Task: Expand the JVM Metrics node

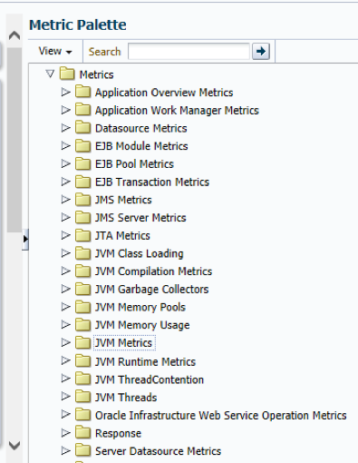Action: coord(65,342)
